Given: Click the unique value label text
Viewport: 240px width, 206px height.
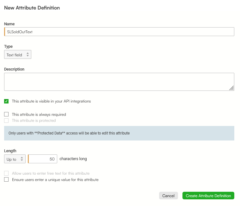Looking at the screenshot, I should [x=55, y=180].
